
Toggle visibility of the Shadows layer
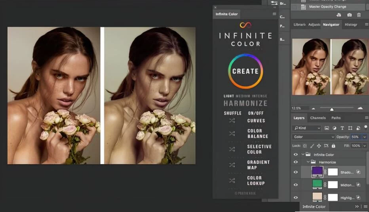coord(295,172)
